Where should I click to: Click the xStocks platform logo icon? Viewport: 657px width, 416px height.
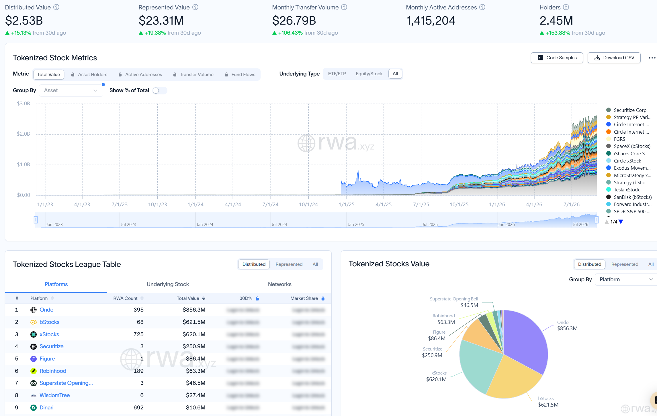(x=34, y=334)
